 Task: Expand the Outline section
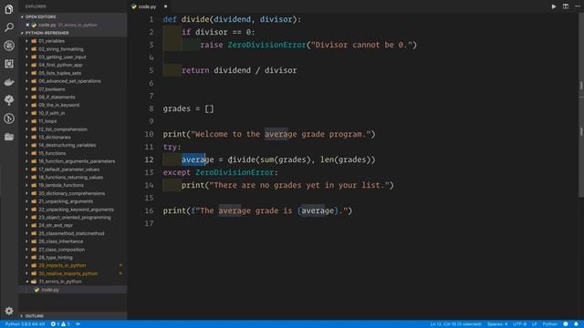pyautogui.click(x=35, y=316)
